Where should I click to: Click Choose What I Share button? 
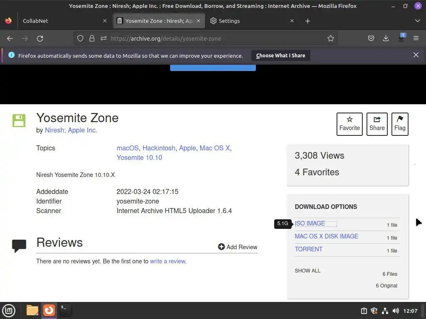tap(281, 56)
